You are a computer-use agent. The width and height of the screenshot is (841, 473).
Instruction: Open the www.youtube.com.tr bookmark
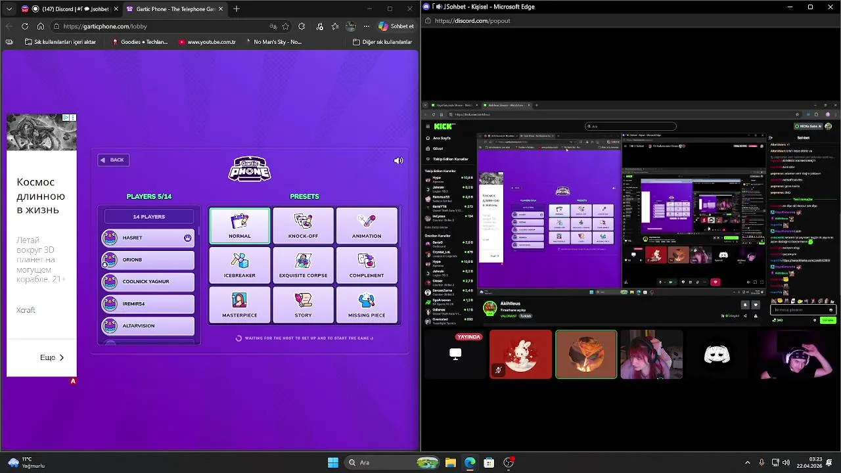click(207, 42)
